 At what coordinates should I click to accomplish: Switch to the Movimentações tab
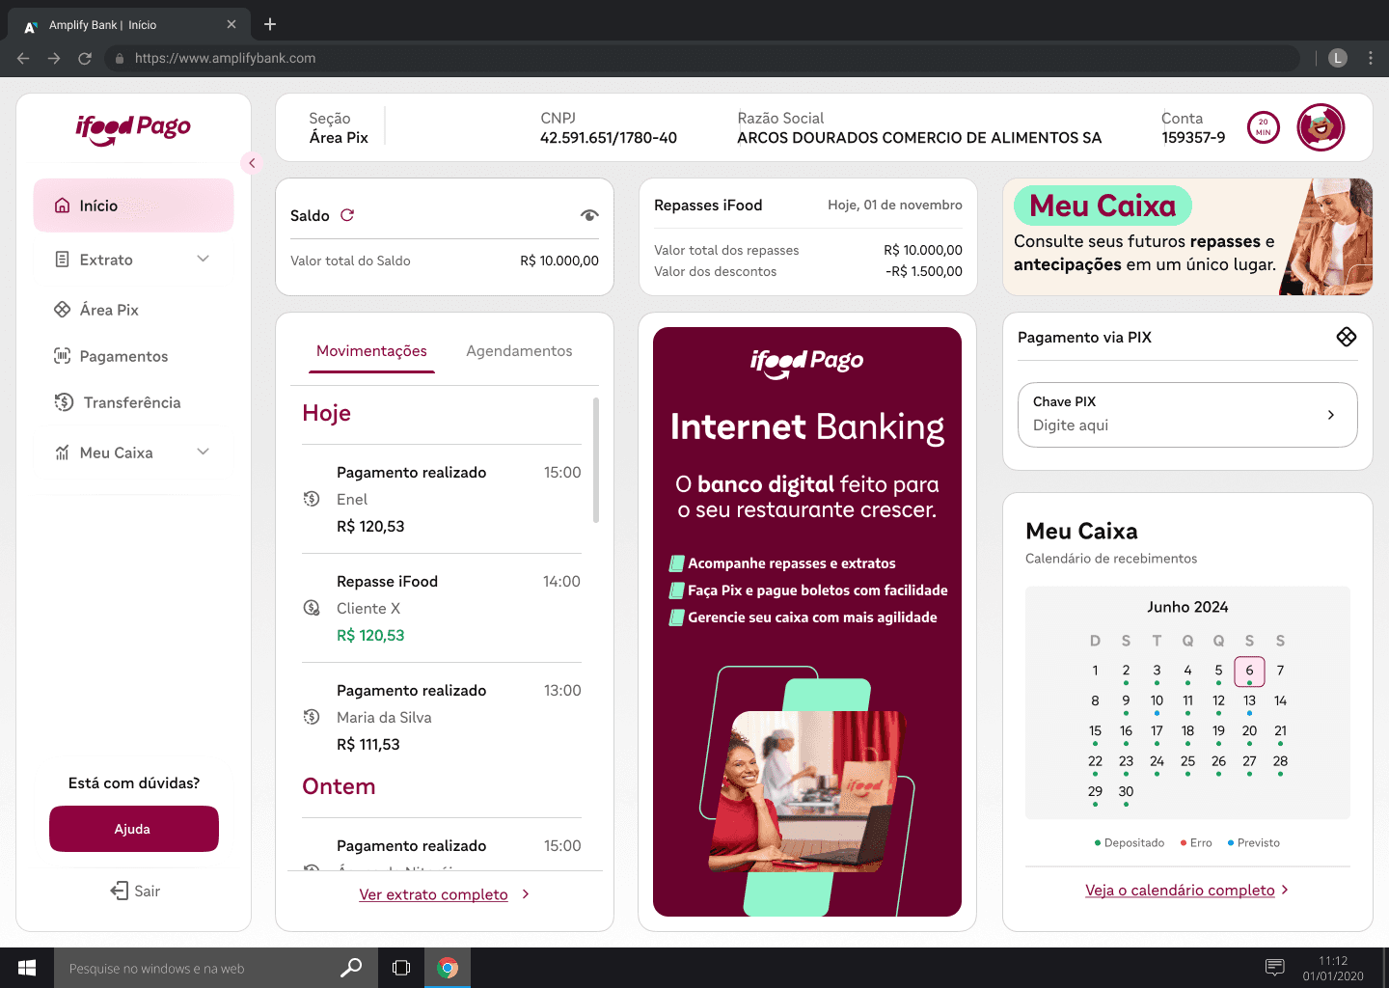click(x=371, y=351)
